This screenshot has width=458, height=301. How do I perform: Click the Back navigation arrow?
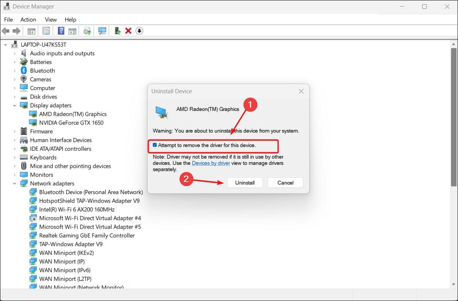[x=5, y=31]
